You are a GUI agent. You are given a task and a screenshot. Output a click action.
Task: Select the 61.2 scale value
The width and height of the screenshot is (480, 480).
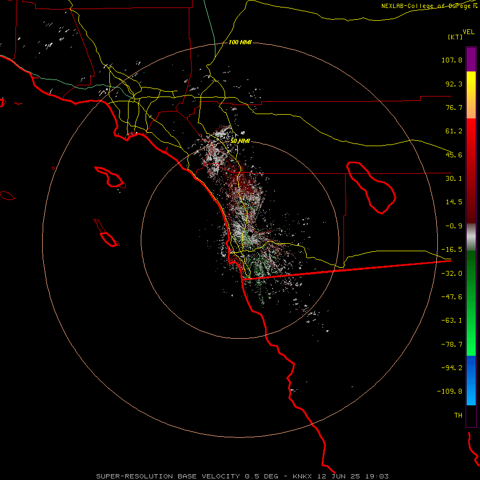coord(454,131)
